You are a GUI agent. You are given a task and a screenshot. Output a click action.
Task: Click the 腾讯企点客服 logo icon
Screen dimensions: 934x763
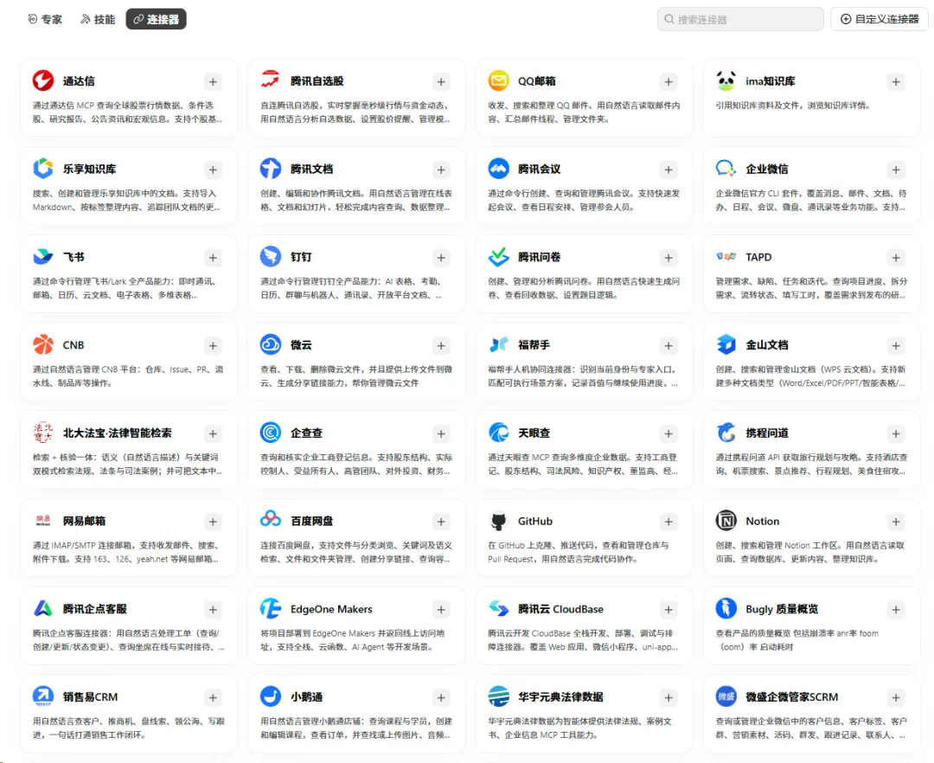(43, 609)
